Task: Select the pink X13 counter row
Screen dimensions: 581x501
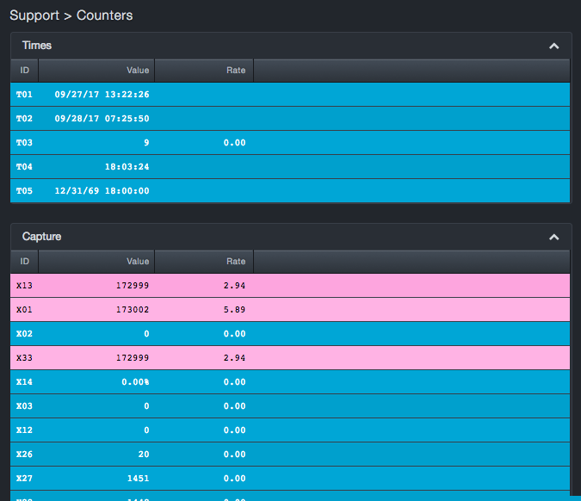Action: (x=290, y=286)
